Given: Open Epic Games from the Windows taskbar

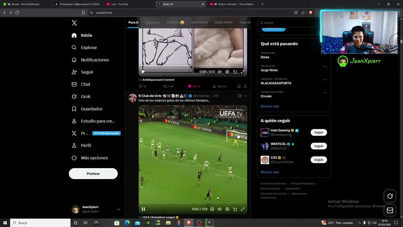Looking at the screenshot, I should [209, 223].
